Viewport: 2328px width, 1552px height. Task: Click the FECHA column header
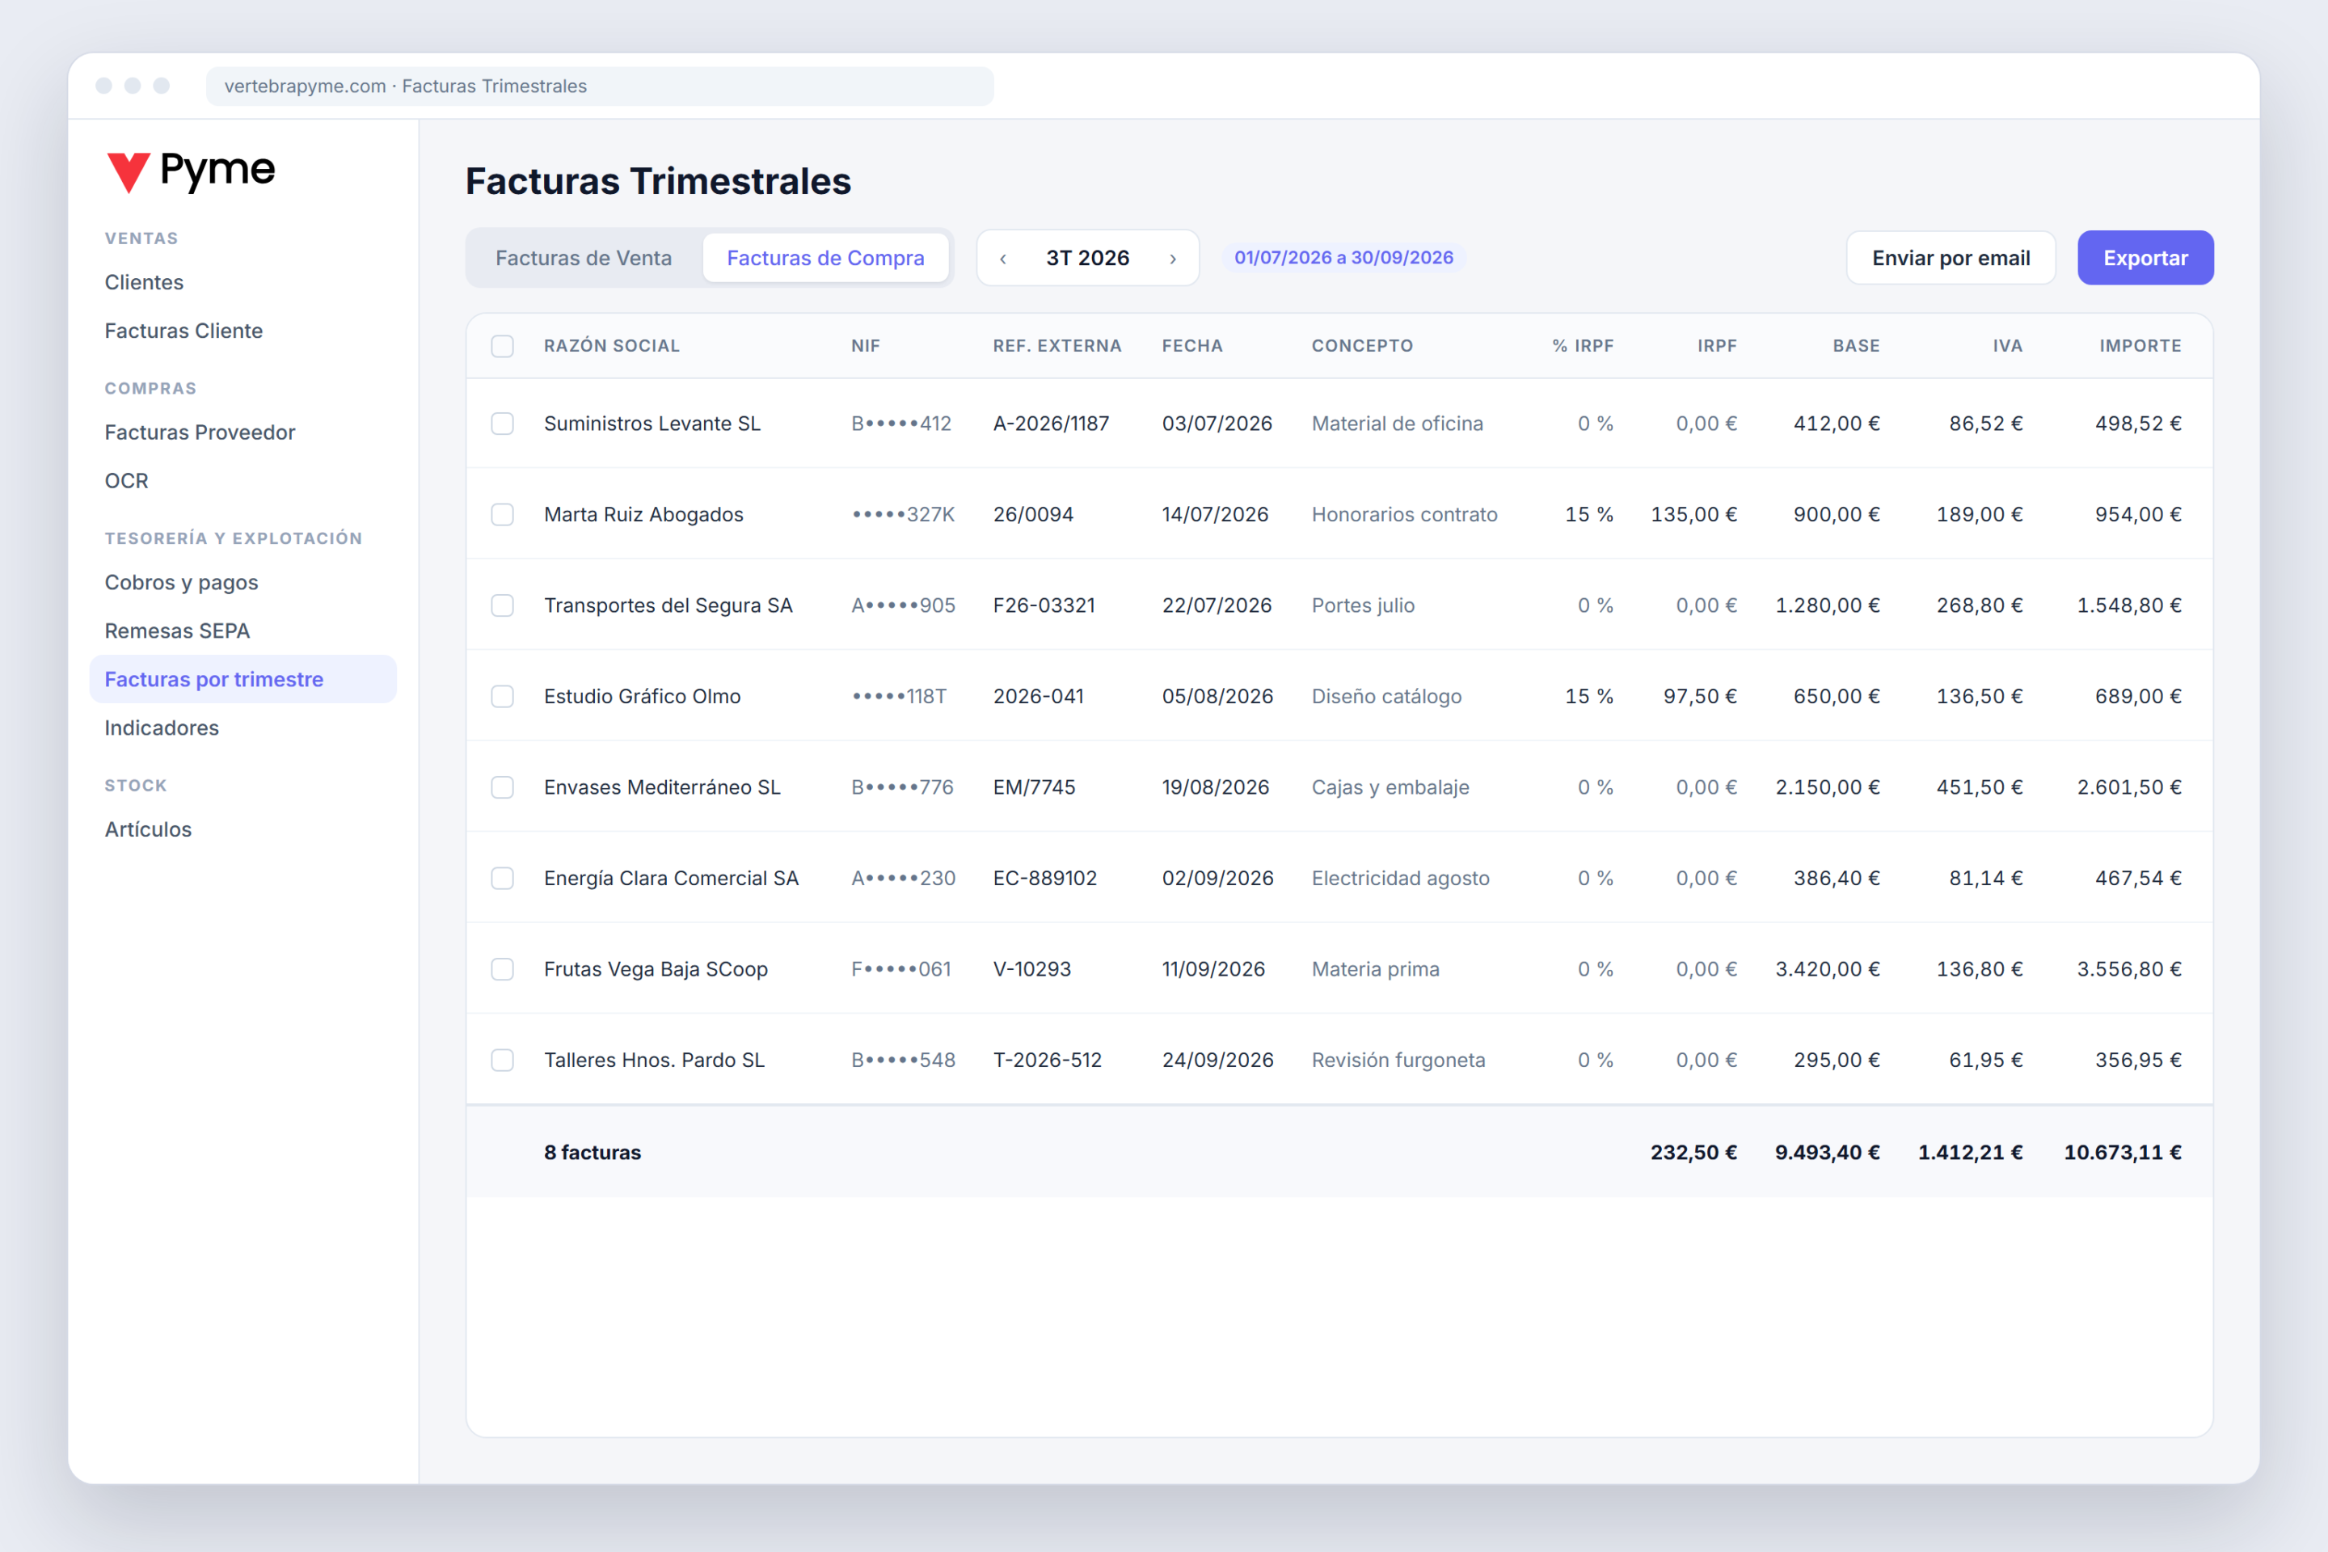click(x=1193, y=347)
